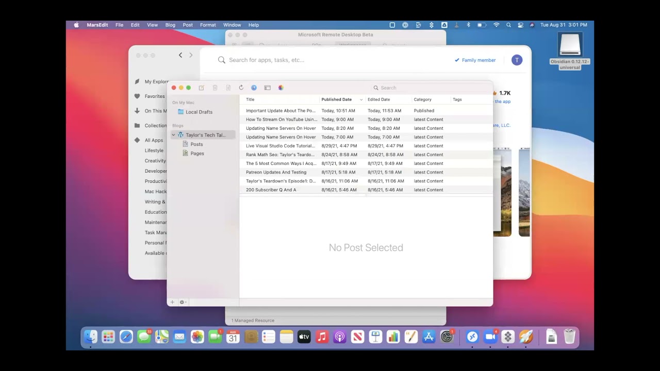Sort by the Tags column header

(x=457, y=99)
